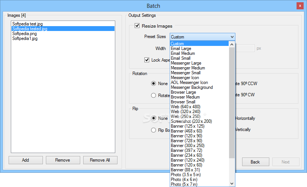This screenshot has height=187, width=307.
Task: Pick Messenger Background preset
Action: (199, 87)
